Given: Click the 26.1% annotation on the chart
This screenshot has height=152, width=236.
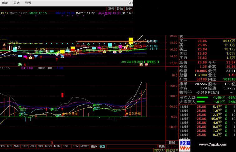Looking at the screenshot, I should (14, 43).
